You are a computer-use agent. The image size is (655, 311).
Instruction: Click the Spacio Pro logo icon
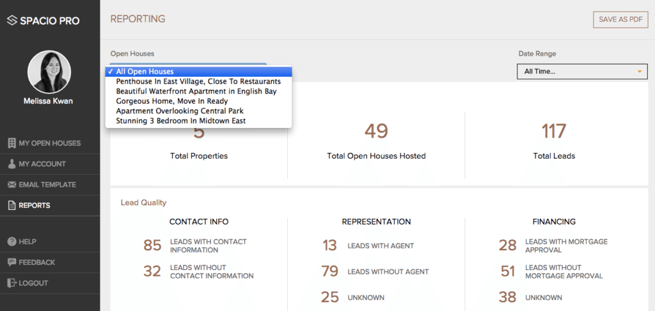click(12, 20)
